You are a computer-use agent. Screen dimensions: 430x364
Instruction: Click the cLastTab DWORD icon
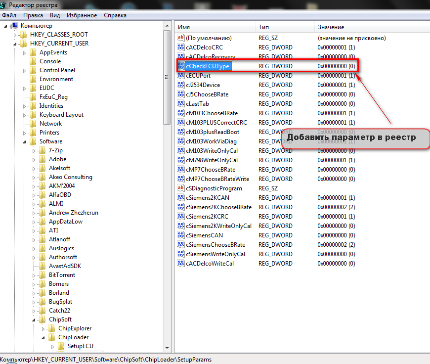180,104
